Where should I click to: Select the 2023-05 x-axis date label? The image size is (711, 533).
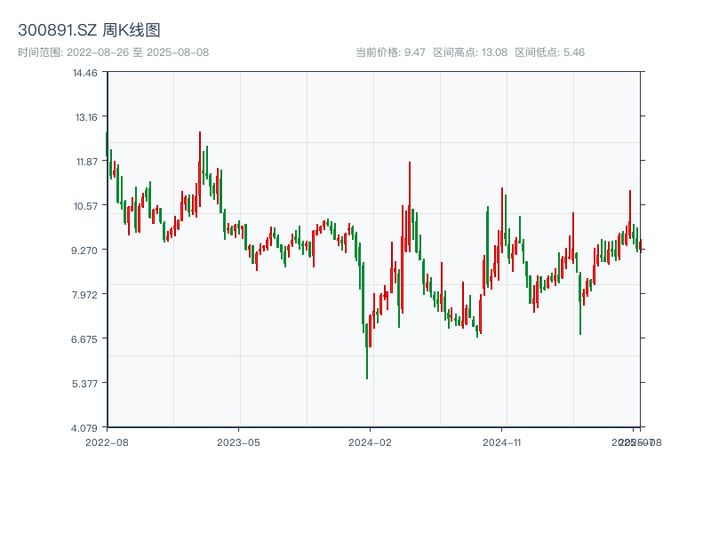click(x=238, y=442)
